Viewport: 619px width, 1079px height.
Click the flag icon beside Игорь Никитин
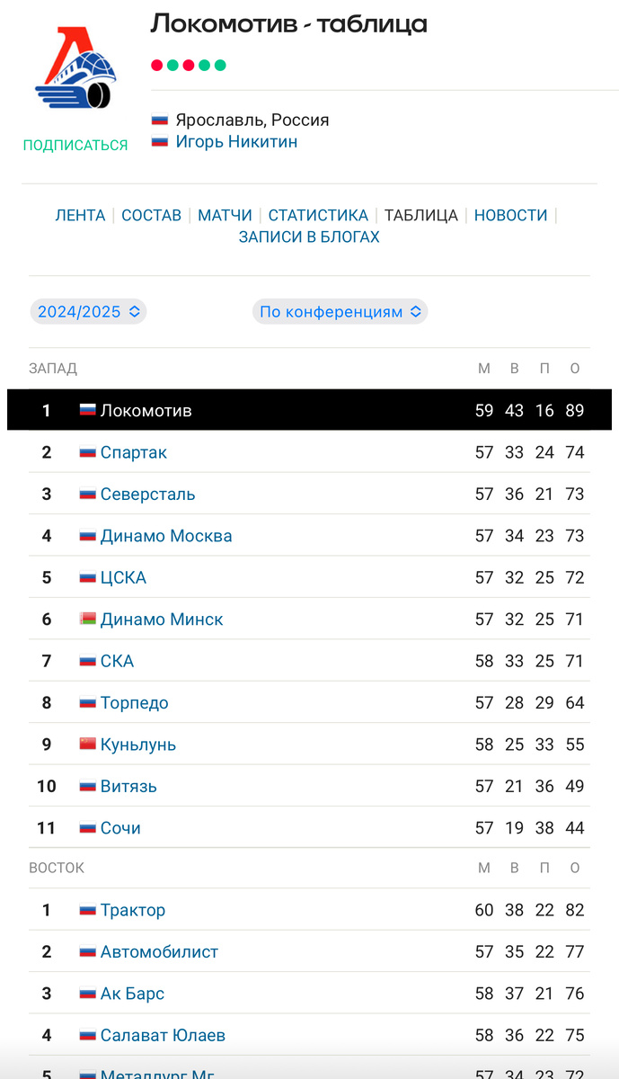click(x=160, y=141)
